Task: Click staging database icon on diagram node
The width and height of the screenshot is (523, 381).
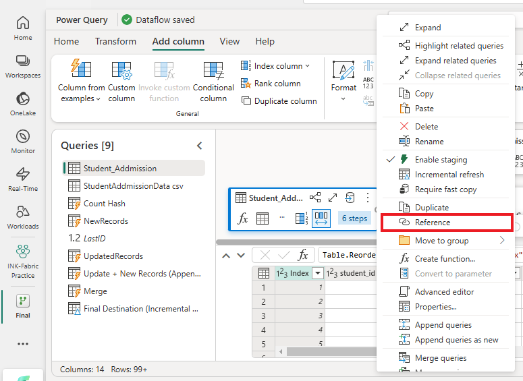Action: [350, 198]
